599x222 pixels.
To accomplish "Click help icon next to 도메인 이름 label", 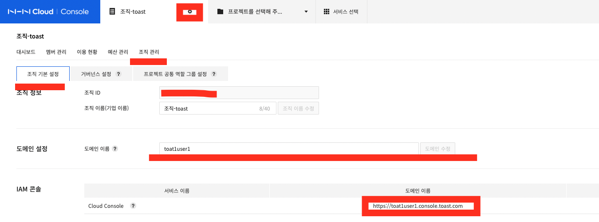I will point(115,149).
